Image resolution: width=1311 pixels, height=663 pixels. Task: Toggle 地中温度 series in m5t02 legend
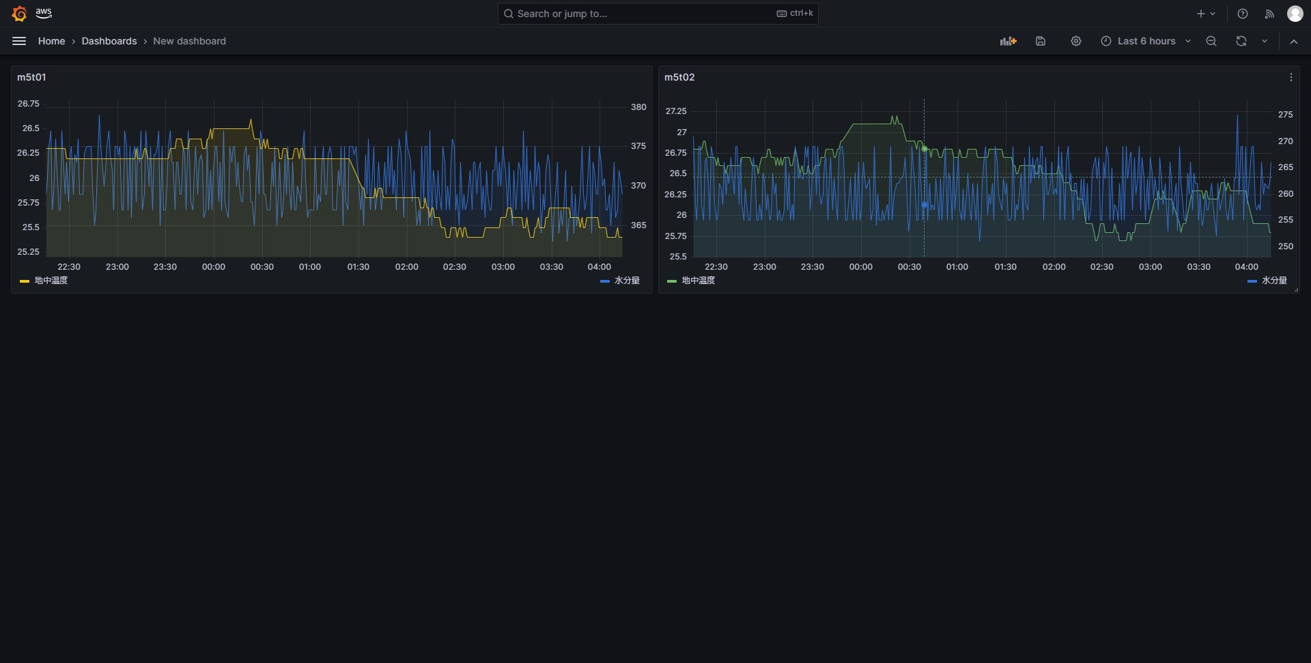(699, 280)
